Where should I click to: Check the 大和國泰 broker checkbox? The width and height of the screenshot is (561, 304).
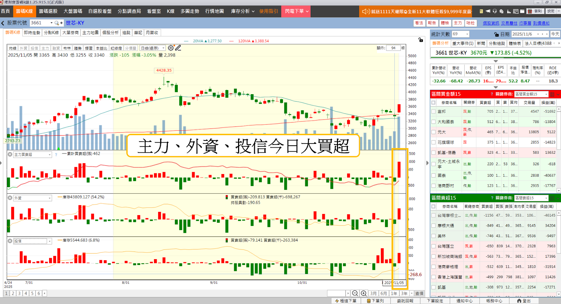coord(433,122)
